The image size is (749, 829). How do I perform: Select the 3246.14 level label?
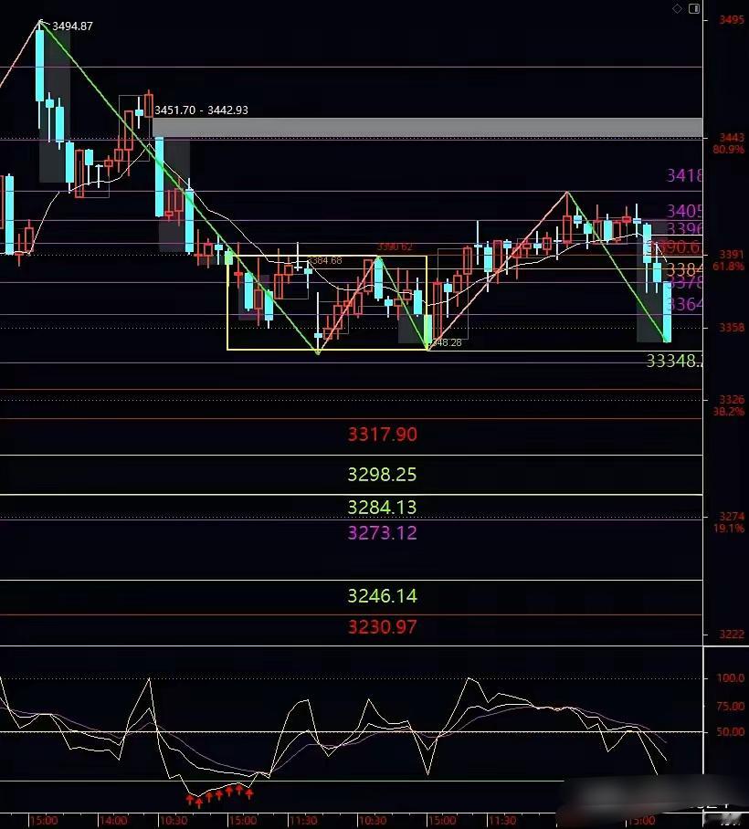382,596
